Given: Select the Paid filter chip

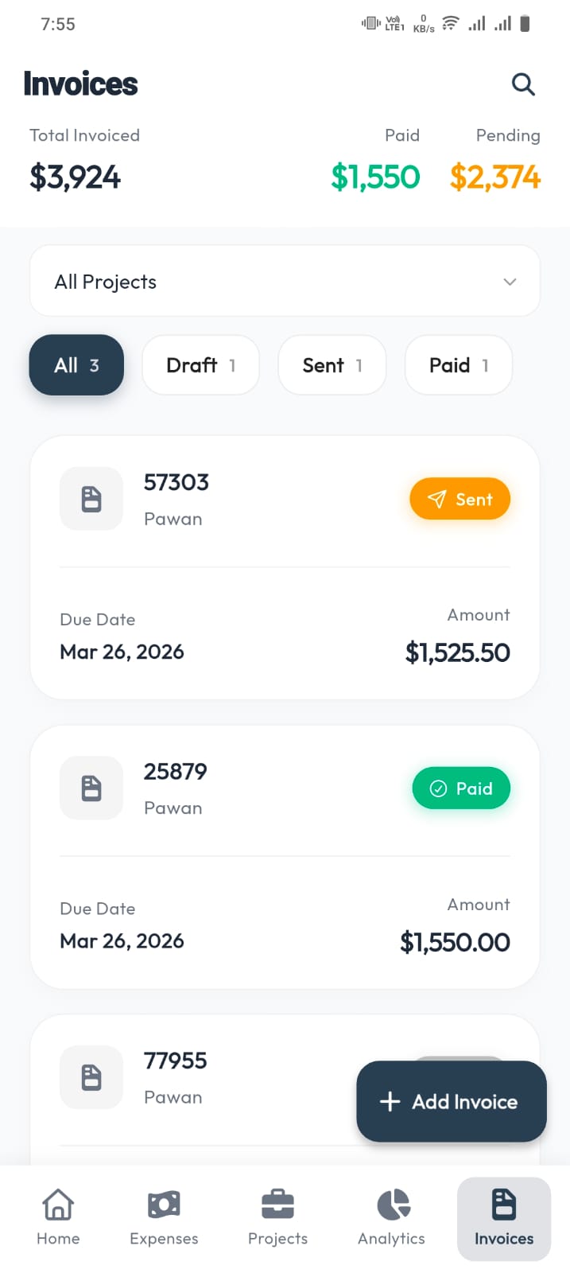Looking at the screenshot, I should (x=458, y=365).
